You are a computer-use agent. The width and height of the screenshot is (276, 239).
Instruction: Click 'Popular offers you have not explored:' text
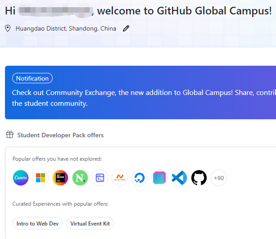point(57,159)
